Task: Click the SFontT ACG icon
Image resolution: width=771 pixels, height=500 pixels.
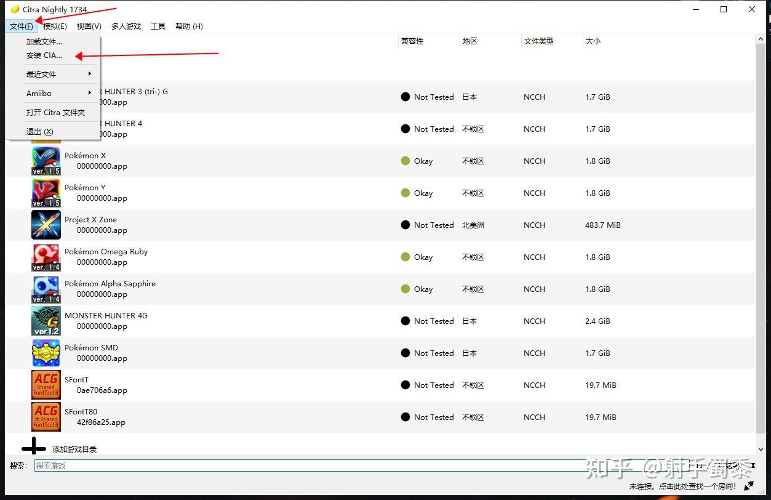Action: tap(46, 385)
